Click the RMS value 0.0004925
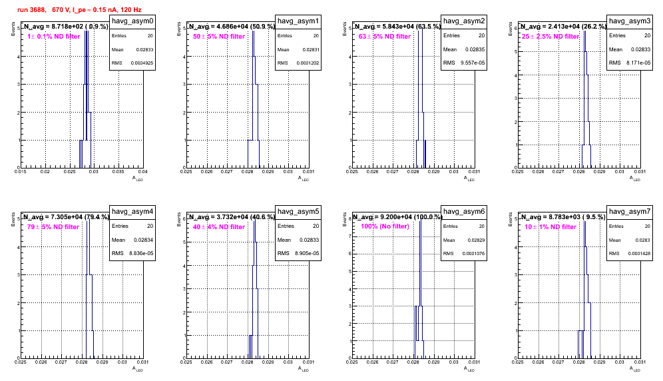This screenshot has width=663, height=381. click(x=142, y=63)
